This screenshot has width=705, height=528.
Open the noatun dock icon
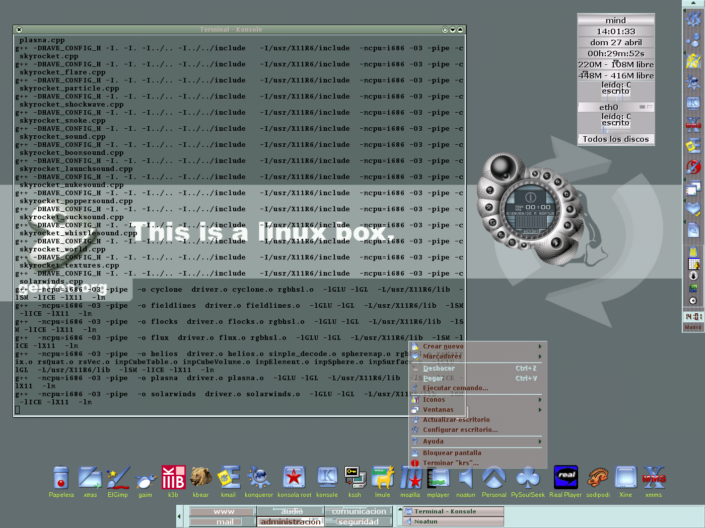click(466, 481)
